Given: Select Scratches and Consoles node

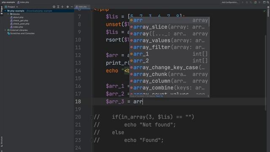Looking at the screenshot, I should click(22, 33).
